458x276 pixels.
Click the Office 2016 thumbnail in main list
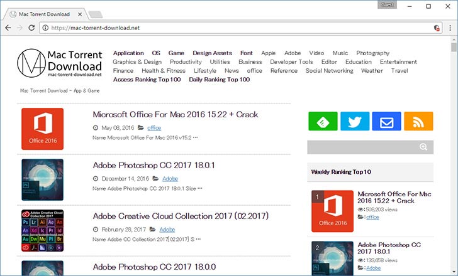point(42,129)
